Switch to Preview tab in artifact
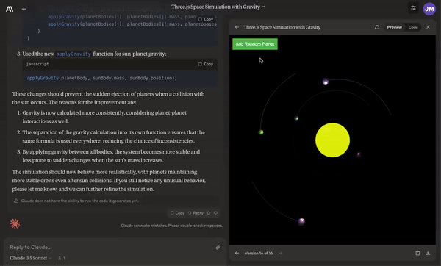The image size is (441, 266). 394,27
